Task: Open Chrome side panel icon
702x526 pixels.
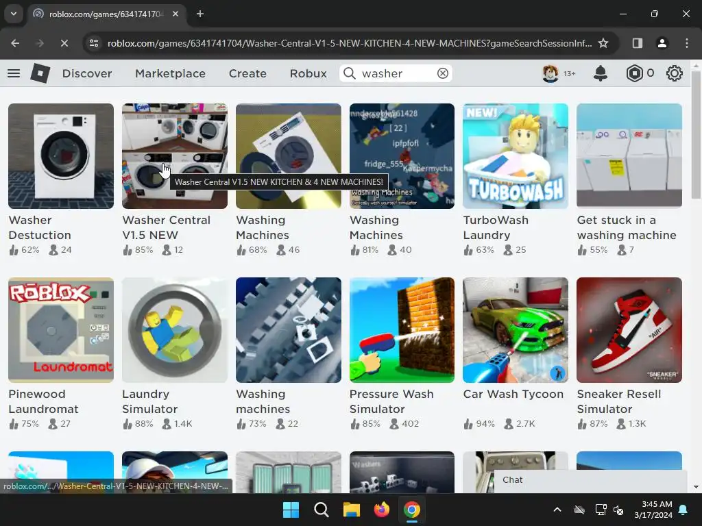Action: tap(637, 43)
